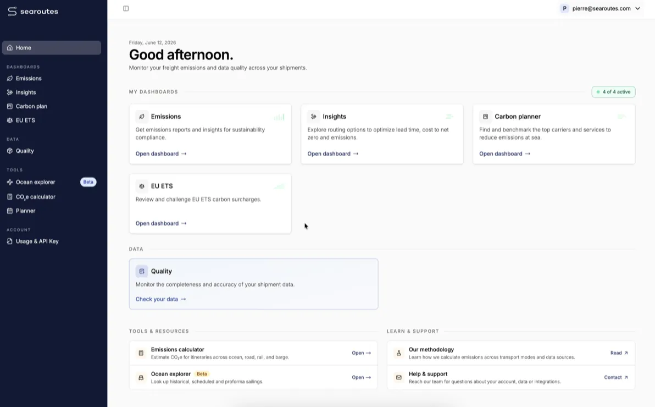Click the Emissions calculator row icon
655x407 pixels.
(141, 353)
